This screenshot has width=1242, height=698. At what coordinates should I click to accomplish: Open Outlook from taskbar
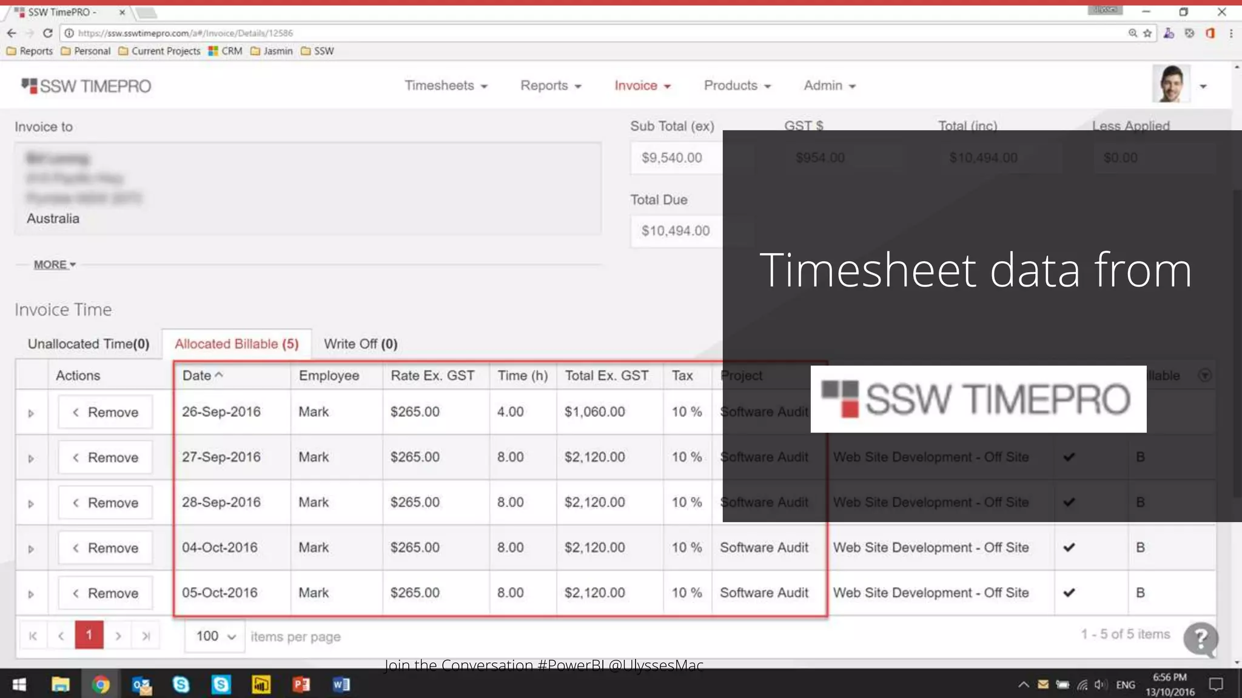click(141, 685)
